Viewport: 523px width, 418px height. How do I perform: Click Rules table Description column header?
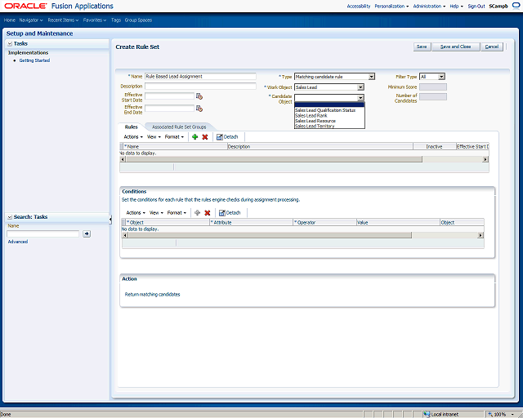pos(320,146)
